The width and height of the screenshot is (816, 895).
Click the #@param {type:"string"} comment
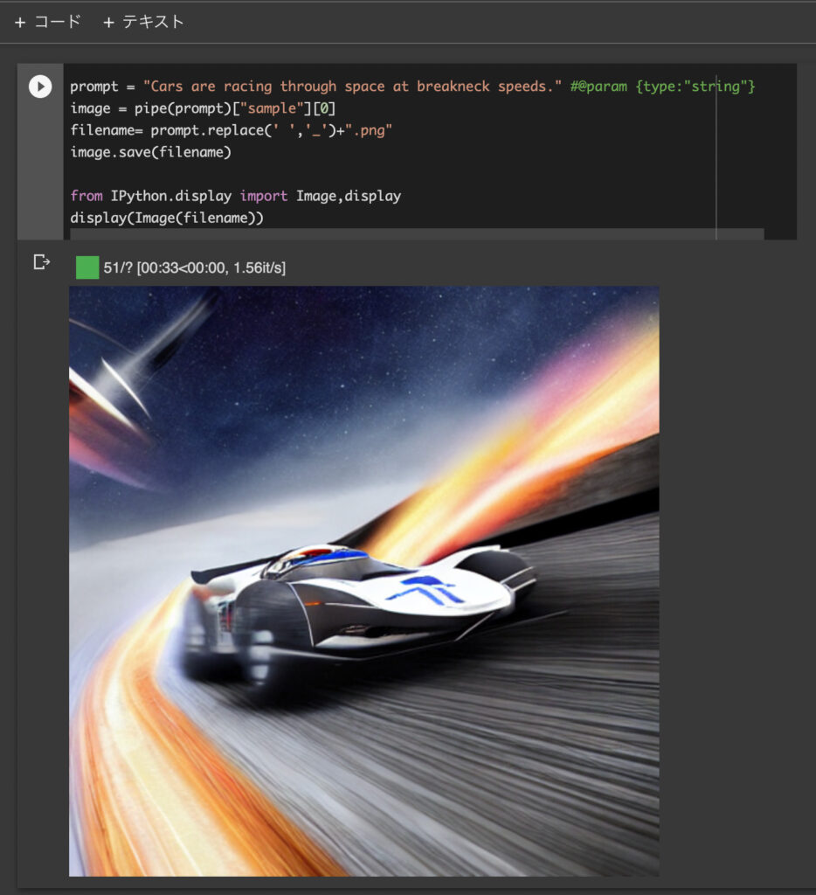click(662, 87)
